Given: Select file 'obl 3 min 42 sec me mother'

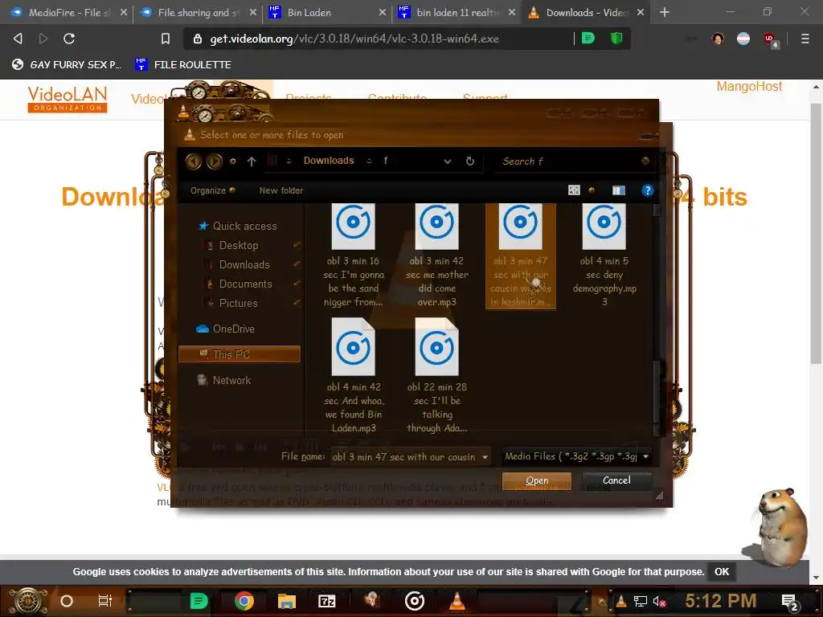Looking at the screenshot, I should click(x=436, y=255).
